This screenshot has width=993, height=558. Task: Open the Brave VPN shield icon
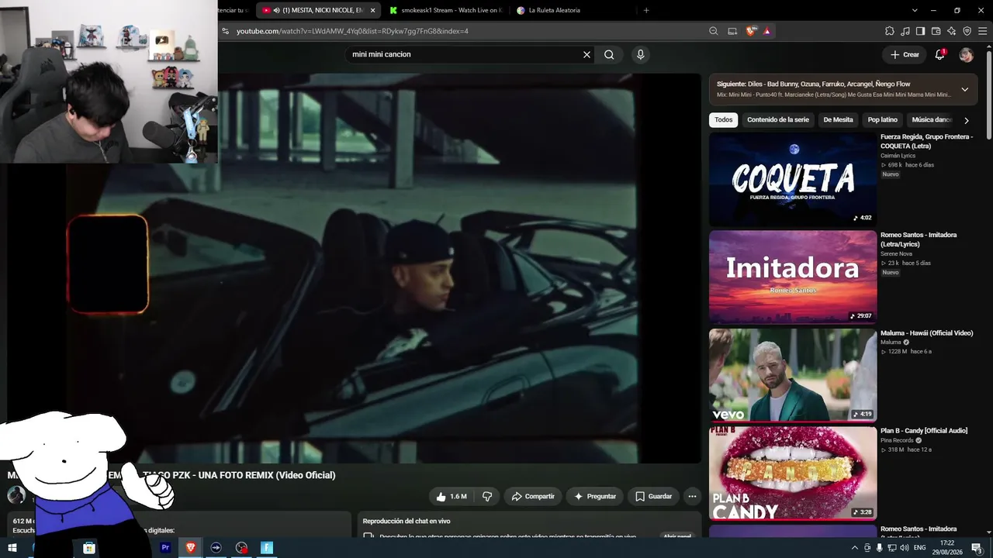967,31
